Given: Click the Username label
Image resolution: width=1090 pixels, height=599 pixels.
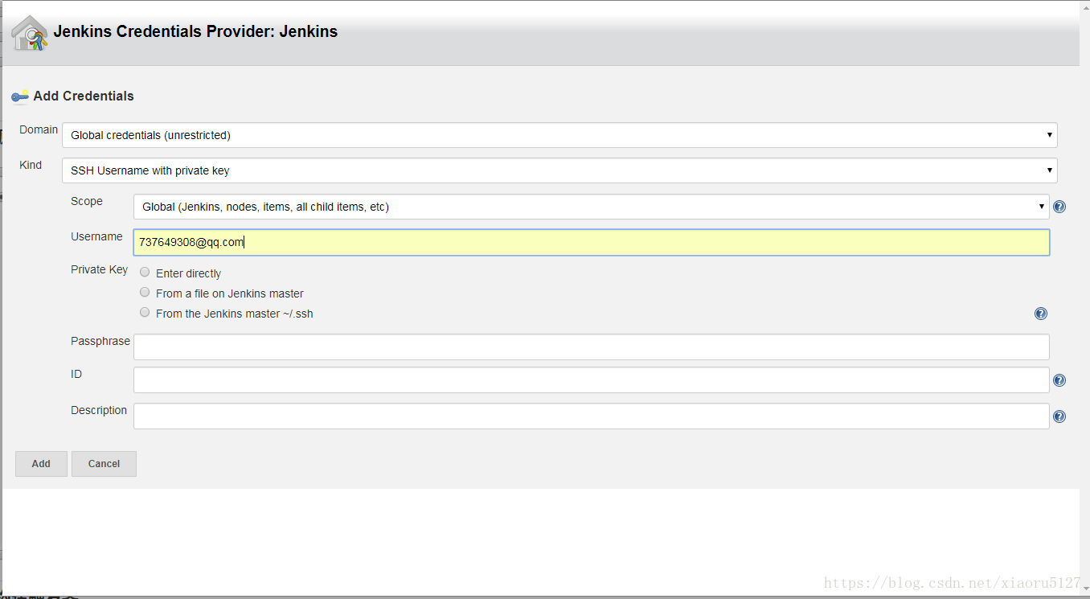Looking at the screenshot, I should coord(96,236).
